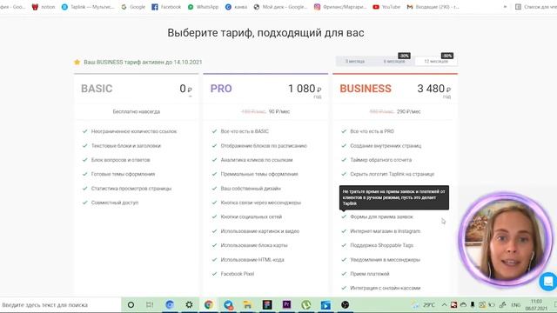Open the Taplink bookmark
Image resolution: width=557 pixels, height=313 pixels.
pos(88,7)
